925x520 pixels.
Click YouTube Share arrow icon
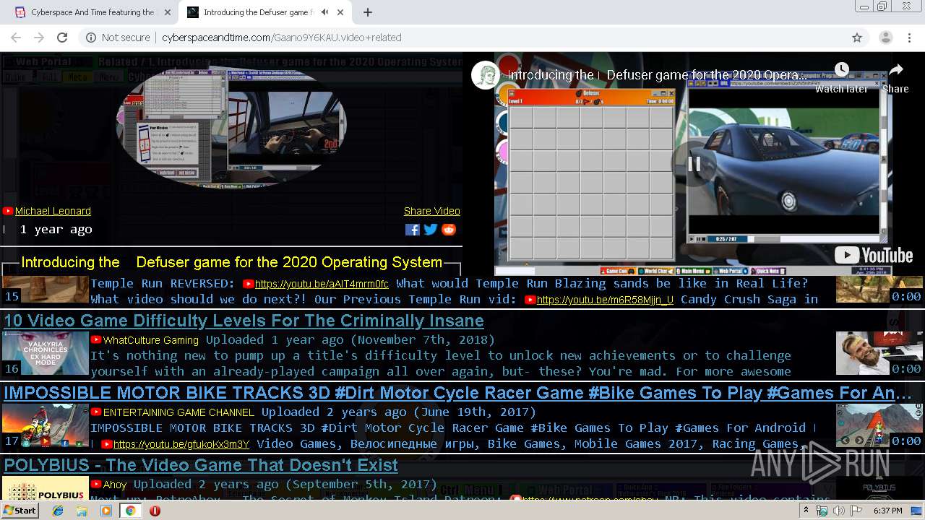click(x=895, y=69)
